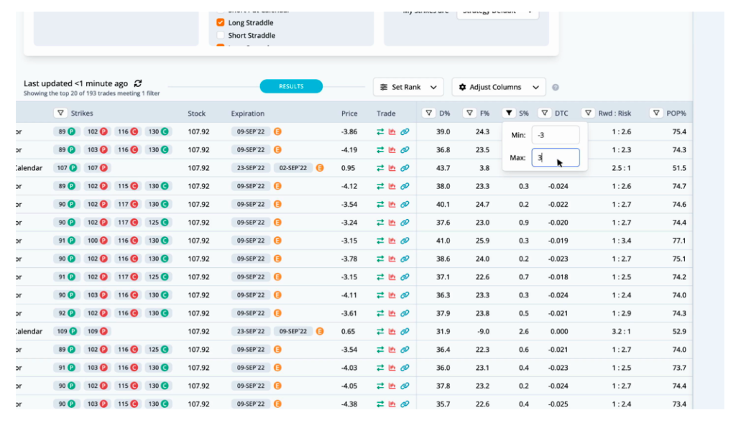
Task: Select the DTC value 0.000
Action: [559, 332]
